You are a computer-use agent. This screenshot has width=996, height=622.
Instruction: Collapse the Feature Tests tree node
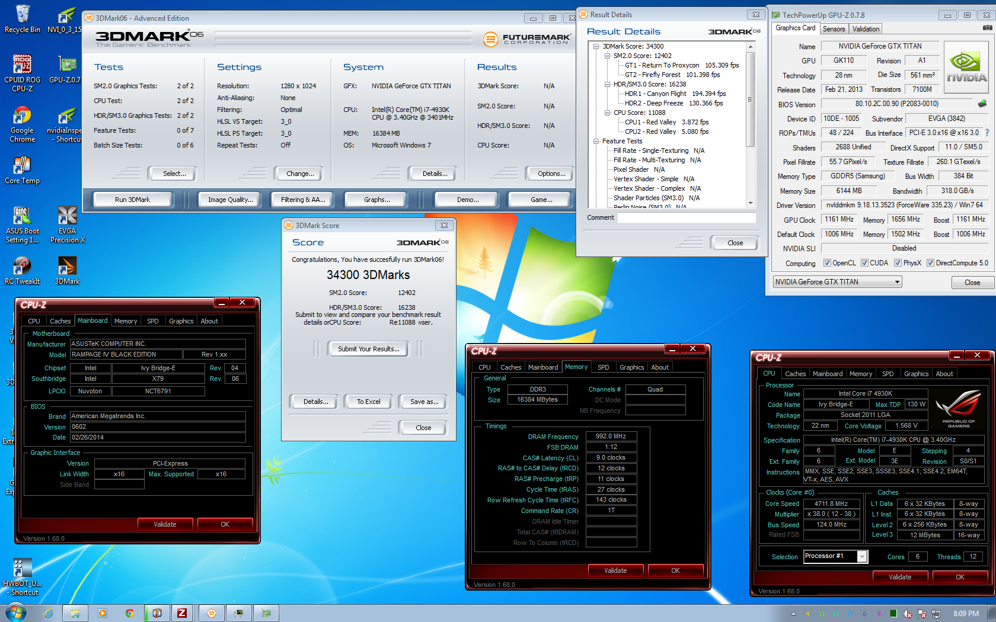coord(596,141)
